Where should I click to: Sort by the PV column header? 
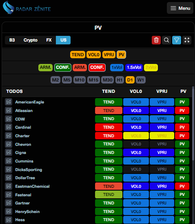(183, 91)
